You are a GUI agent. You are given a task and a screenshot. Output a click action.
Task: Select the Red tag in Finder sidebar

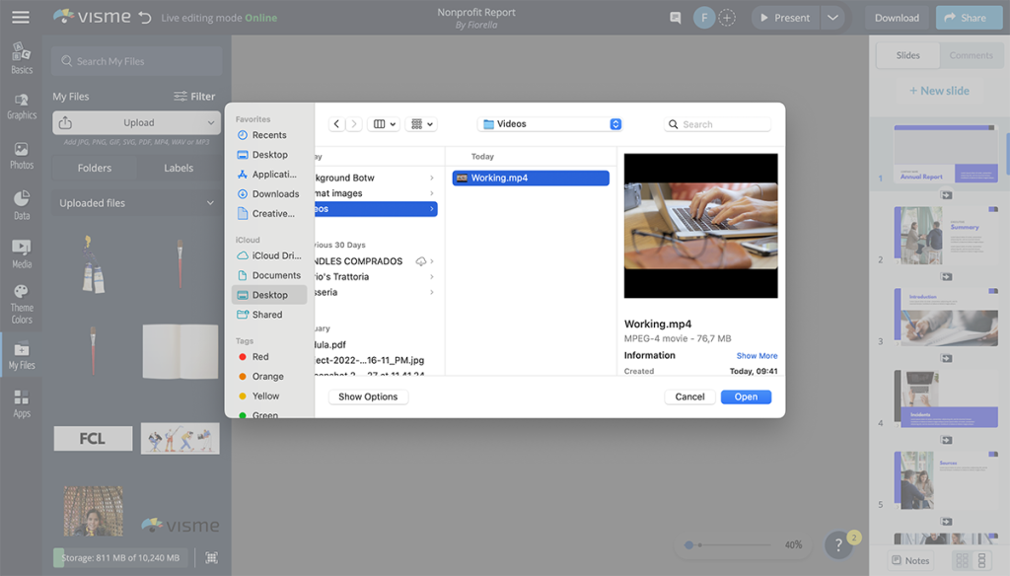[x=259, y=356]
